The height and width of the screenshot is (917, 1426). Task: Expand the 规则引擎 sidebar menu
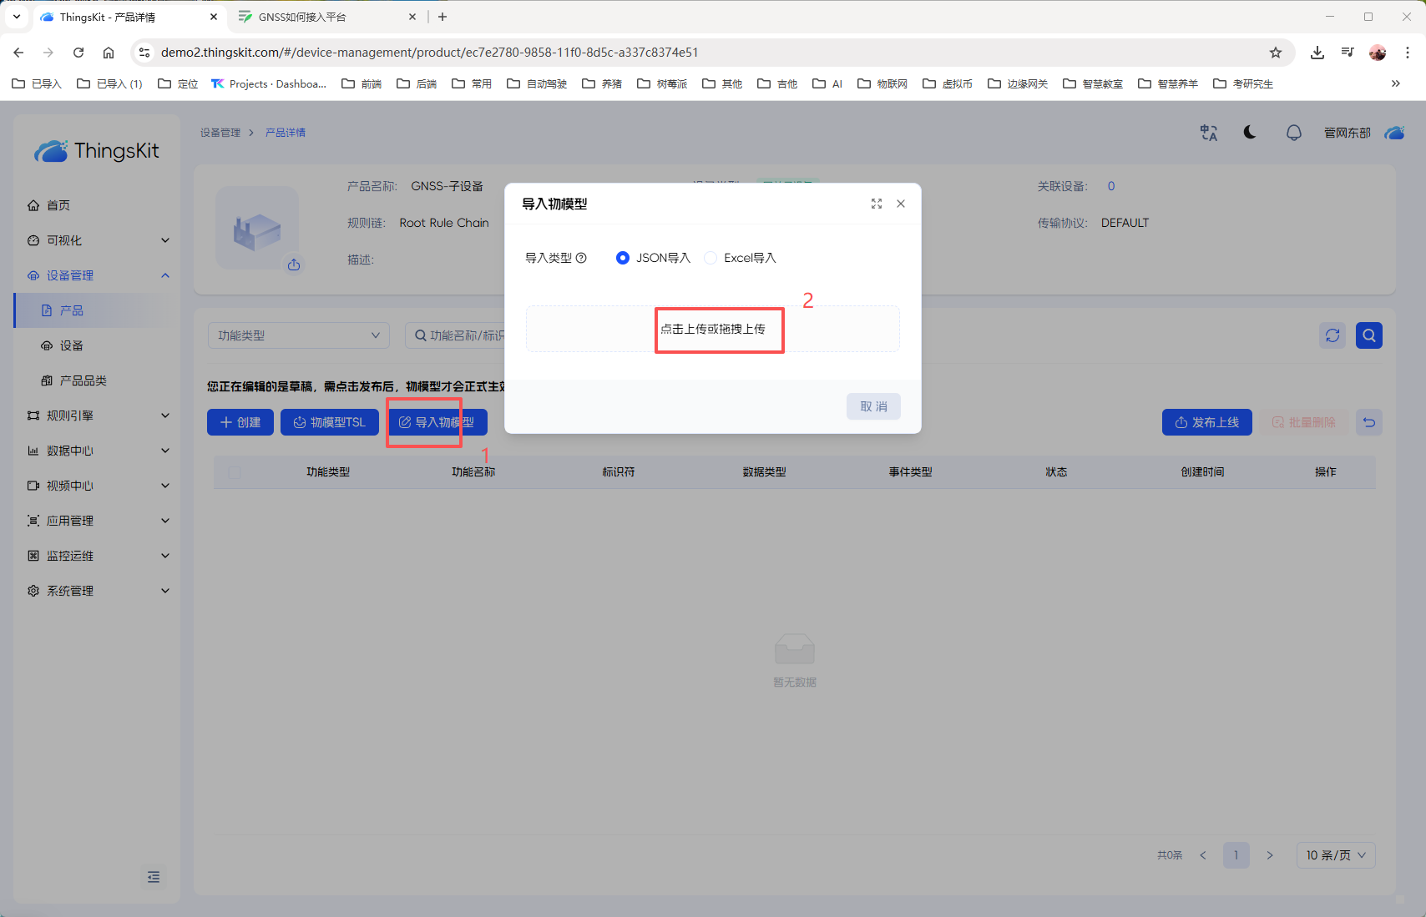[x=99, y=416]
